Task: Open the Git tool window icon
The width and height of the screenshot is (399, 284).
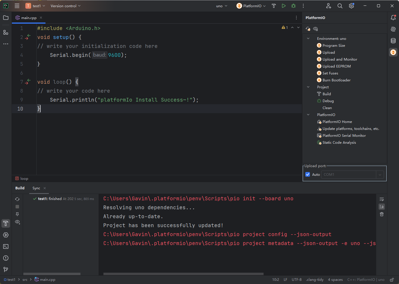Action: pos(6,269)
